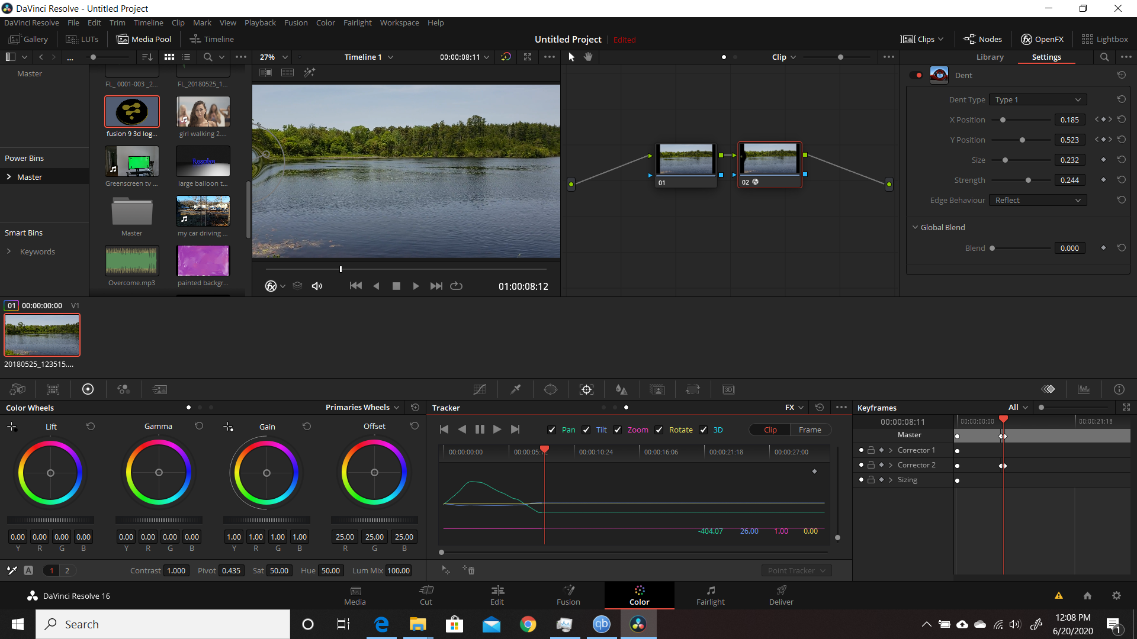Collapse the Global Blend section

[915, 227]
